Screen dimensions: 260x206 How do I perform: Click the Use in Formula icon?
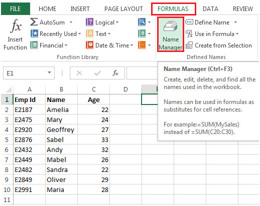click(x=189, y=34)
